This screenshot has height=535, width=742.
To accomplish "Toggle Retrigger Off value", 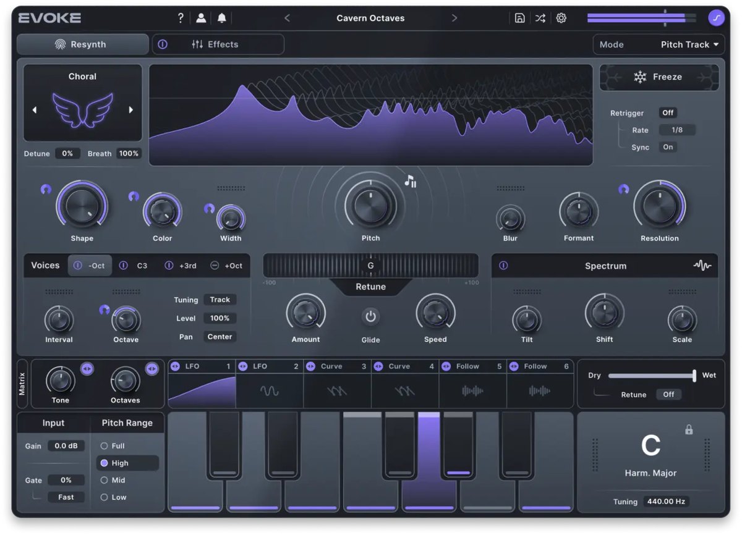I will click(668, 113).
